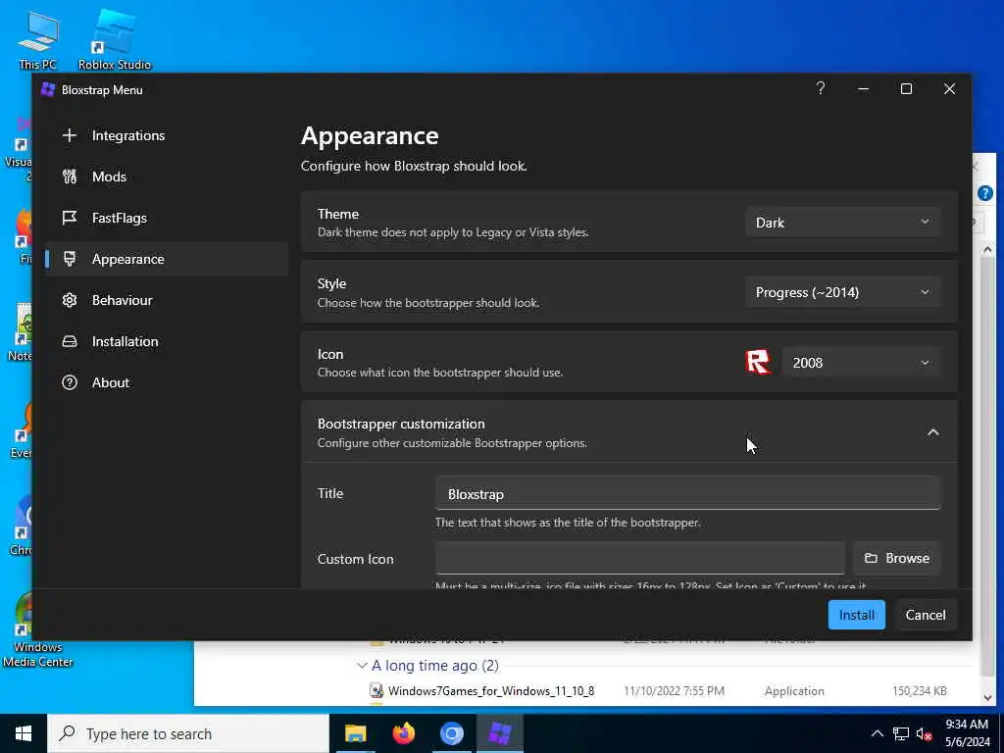Select Windows7Games_for_Windows_11_10_8 file in Explorer
1004x753 pixels.
(x=491, y=691)
